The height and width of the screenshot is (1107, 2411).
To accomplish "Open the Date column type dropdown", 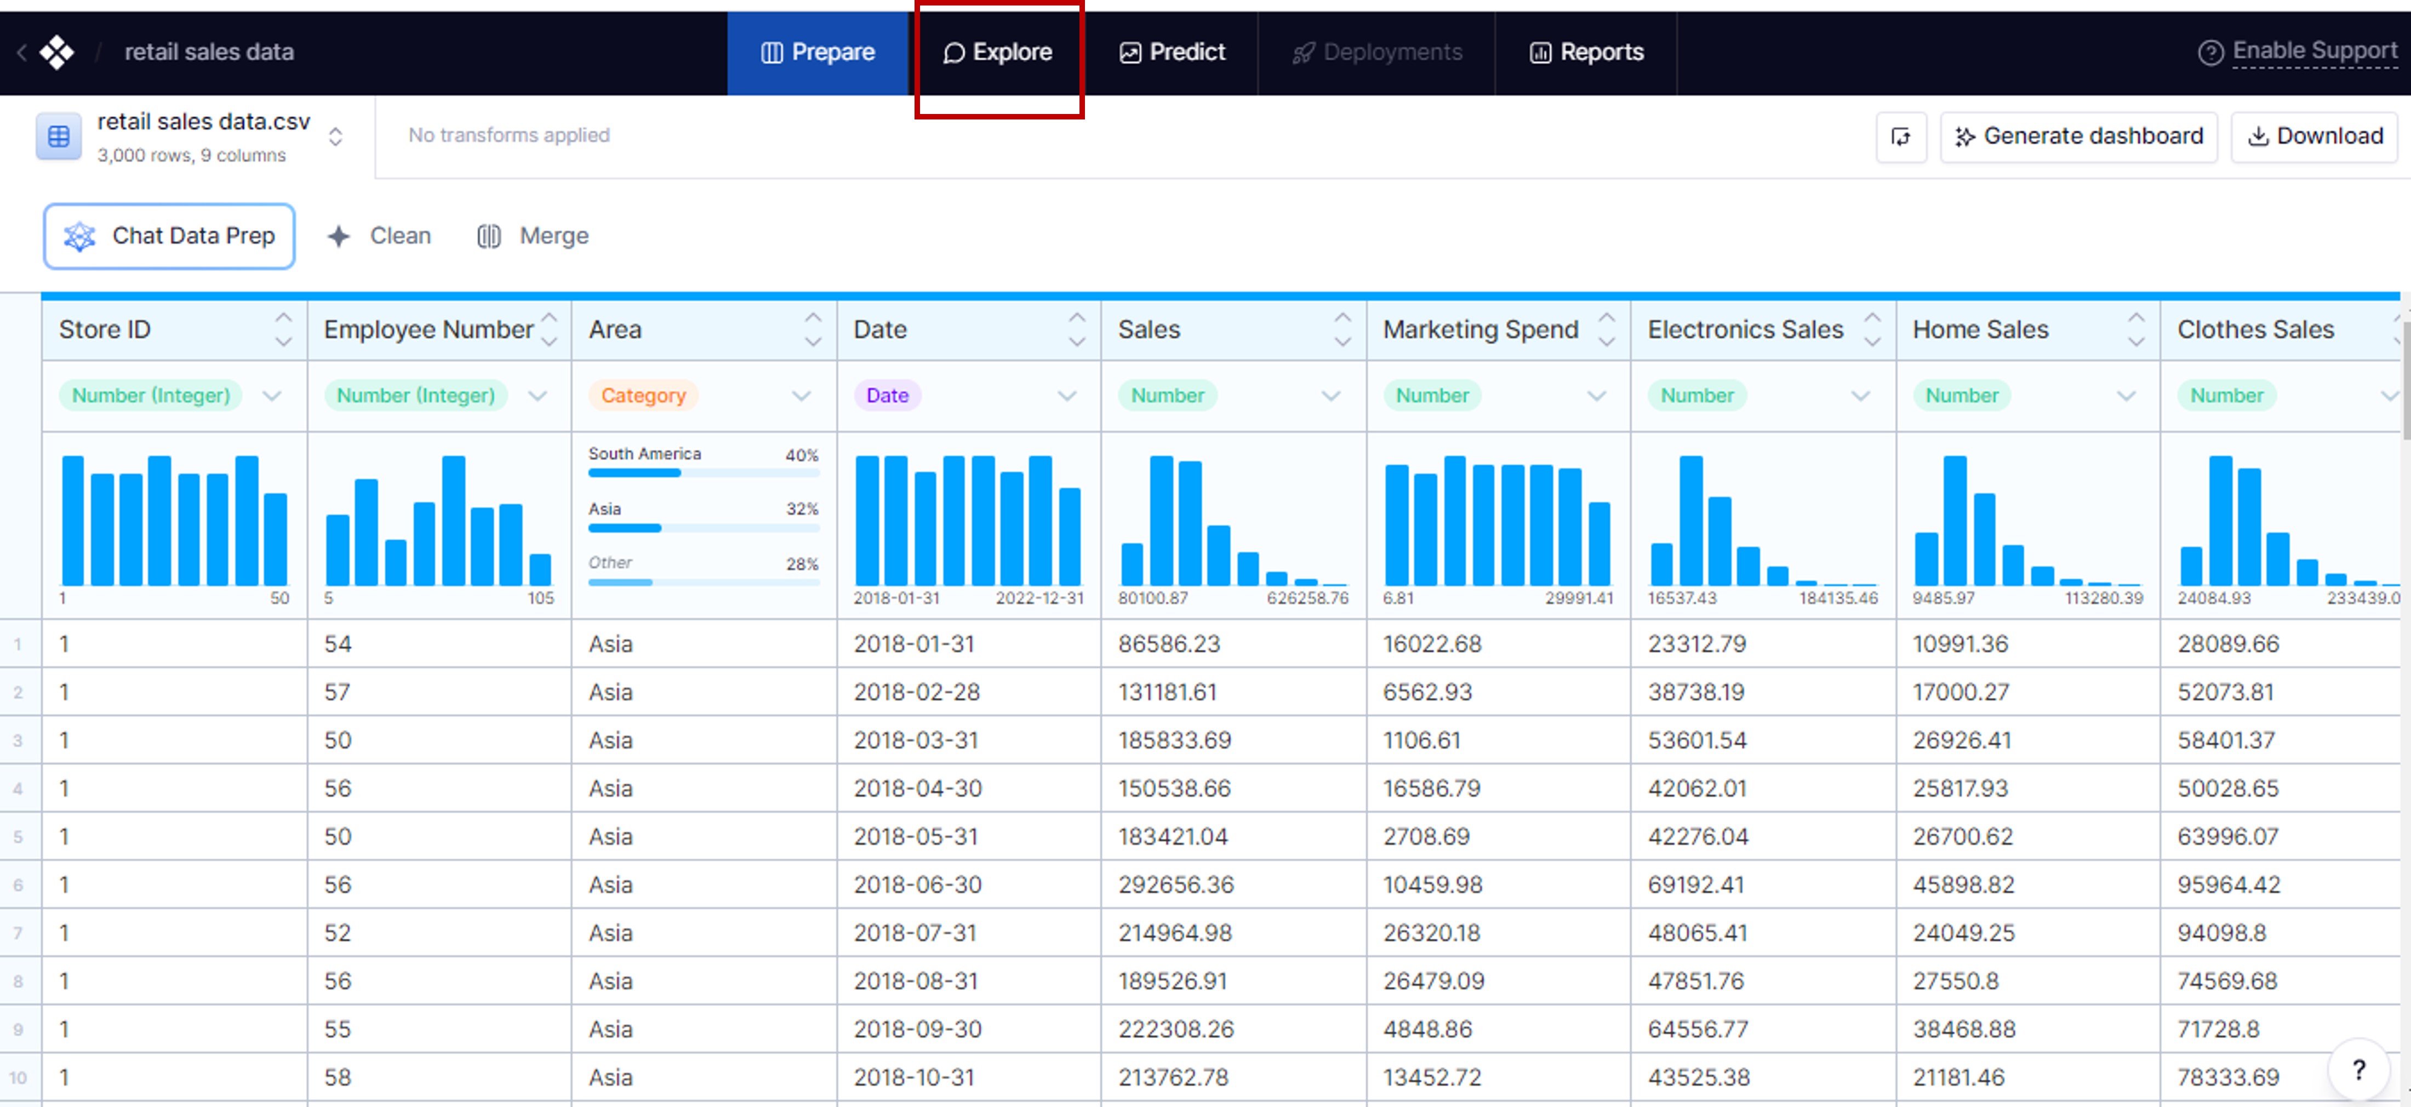I will point(1066,396).
